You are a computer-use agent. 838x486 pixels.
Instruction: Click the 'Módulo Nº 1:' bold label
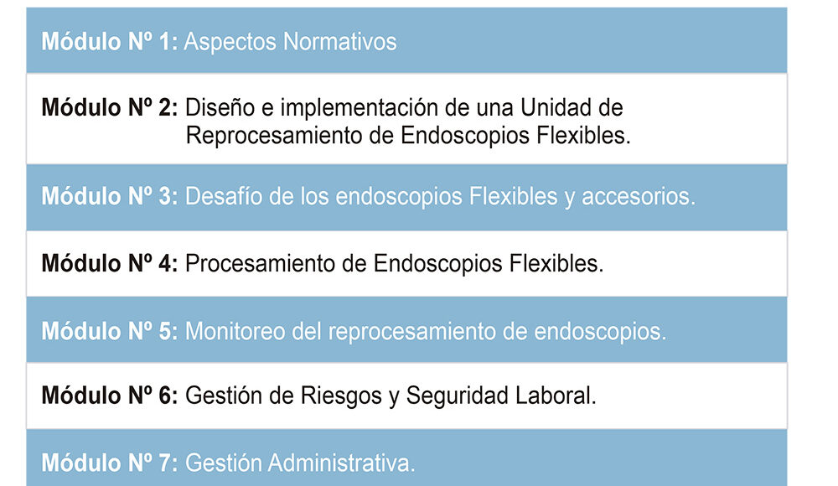(x=110, y=42)
